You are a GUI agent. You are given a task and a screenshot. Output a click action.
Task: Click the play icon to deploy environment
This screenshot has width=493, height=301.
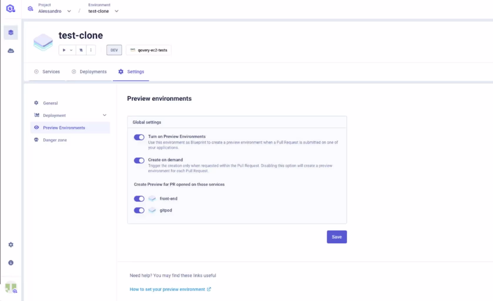[x=64, y=50]
